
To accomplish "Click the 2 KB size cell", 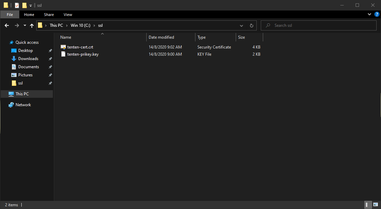I will 256,54.
